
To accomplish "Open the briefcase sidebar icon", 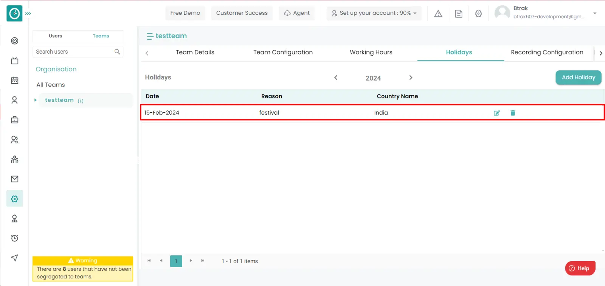I will [x=15, y=120].
